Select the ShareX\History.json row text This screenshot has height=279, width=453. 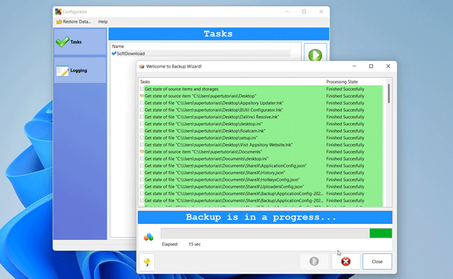click(x=215, y=172)
